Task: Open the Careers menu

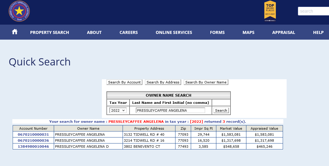Action: tap(129, 32)
